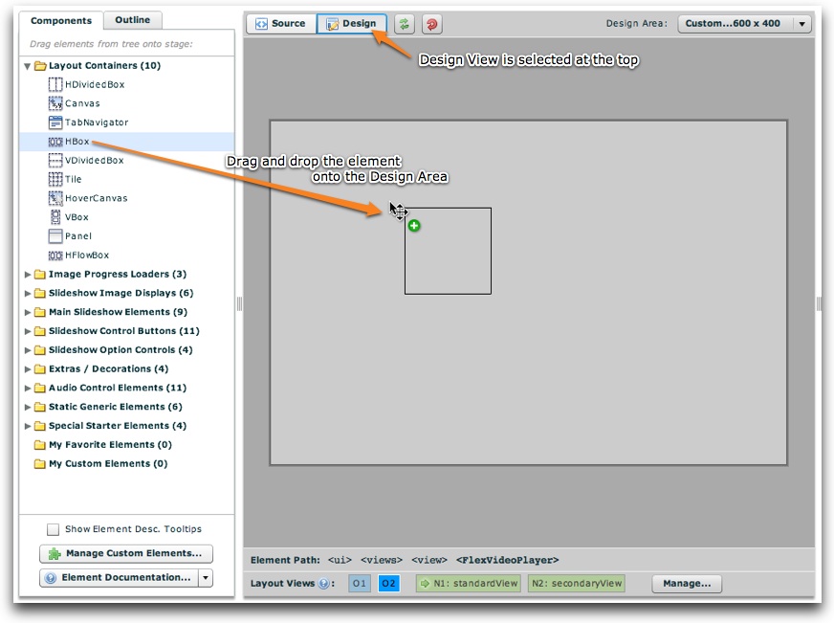Switch to the Components tab
Image resolution: width=834 pixels, height=623 pixels.
tap(61, 21)
